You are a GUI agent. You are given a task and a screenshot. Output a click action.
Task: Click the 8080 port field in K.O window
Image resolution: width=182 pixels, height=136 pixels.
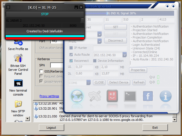point(73,26)
